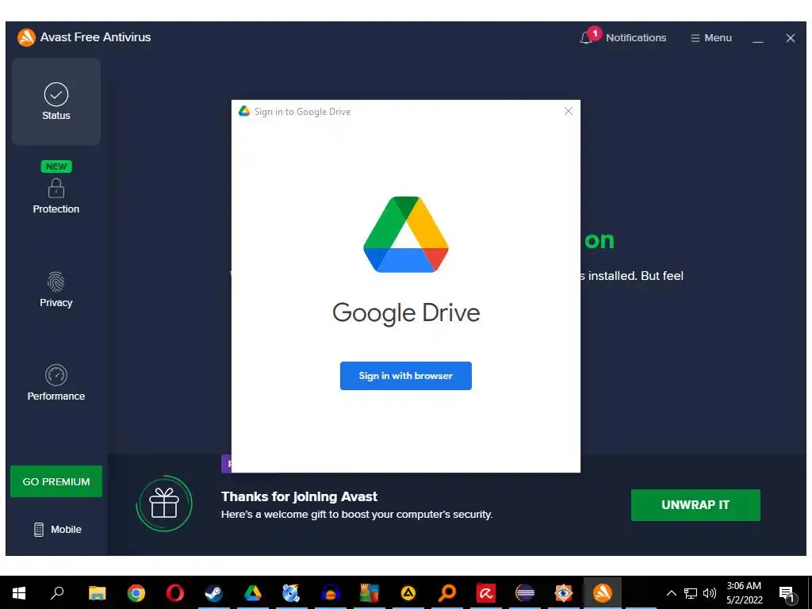Click the welcome gift description text
This screenshot has height=609, width=812.
(x=357, y=514)
